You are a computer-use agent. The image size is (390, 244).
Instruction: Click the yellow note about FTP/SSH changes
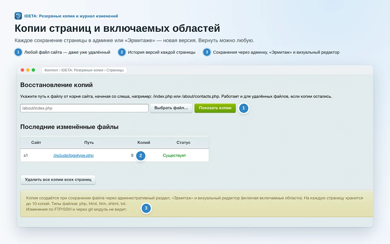[197, 204]
